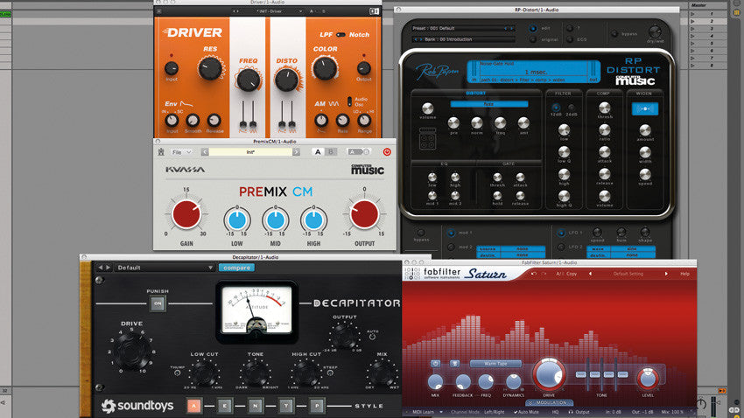Toggle the Punish switch on Decapitator
744x418 pixels.
click(x=158, y=303)
